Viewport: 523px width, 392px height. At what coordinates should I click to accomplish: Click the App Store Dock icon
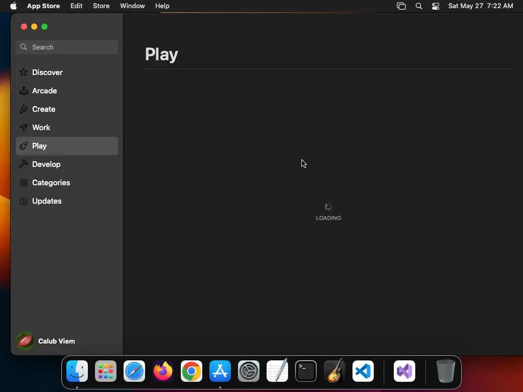click(x=220, y=371)
